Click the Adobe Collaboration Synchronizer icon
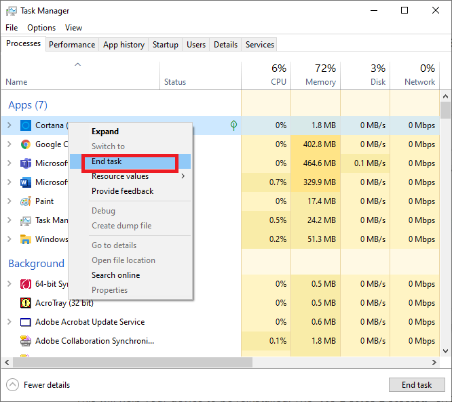This screenshot has height=402, width=452. click(x=26, y=341)
